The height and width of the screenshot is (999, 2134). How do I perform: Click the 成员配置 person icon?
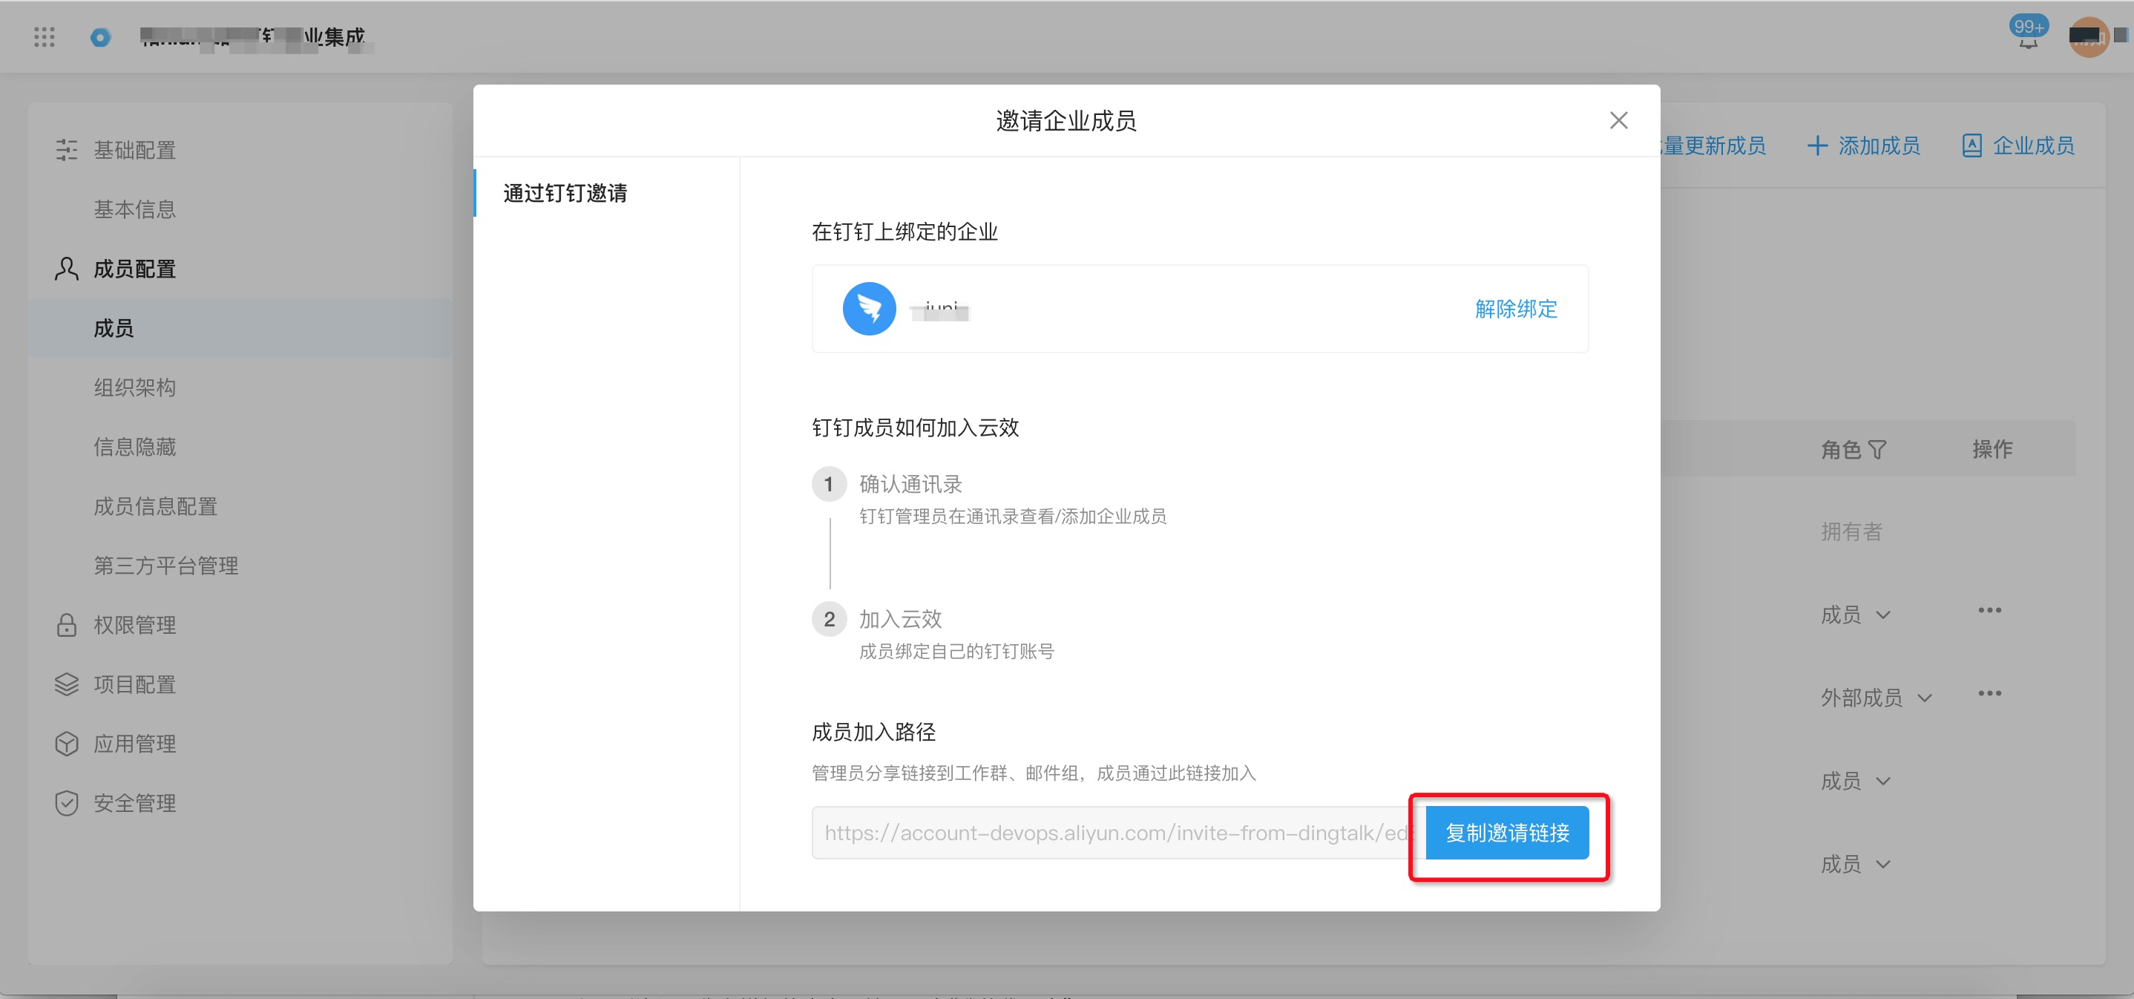tap(66, 269)
